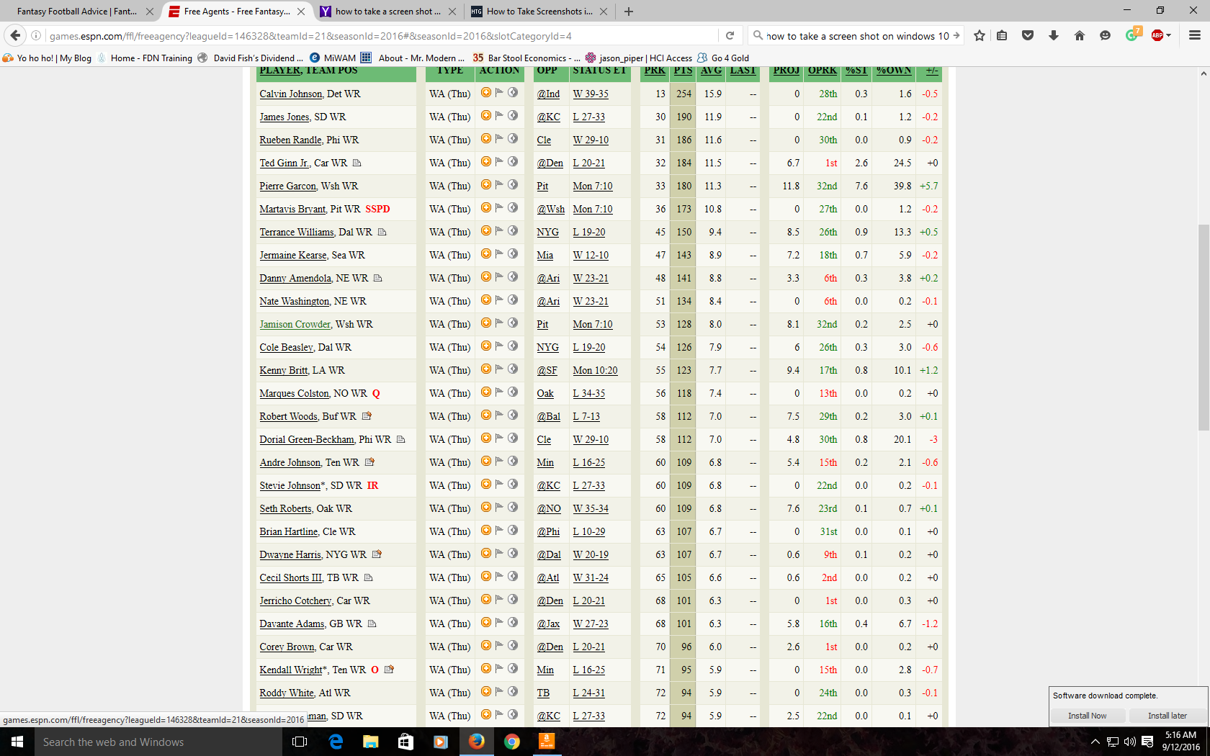1210x756 pixels.
Task: Switch to the Fantasy Football Advice tab
Action: coord(77,12)
